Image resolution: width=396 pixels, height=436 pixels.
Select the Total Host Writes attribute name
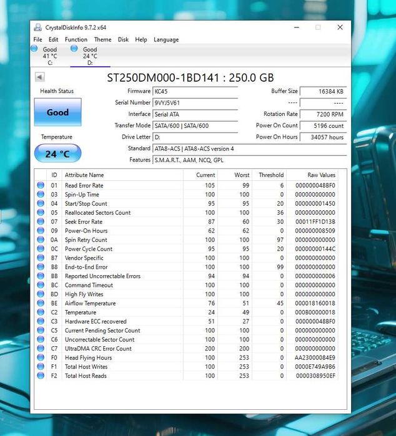(86, 367)
